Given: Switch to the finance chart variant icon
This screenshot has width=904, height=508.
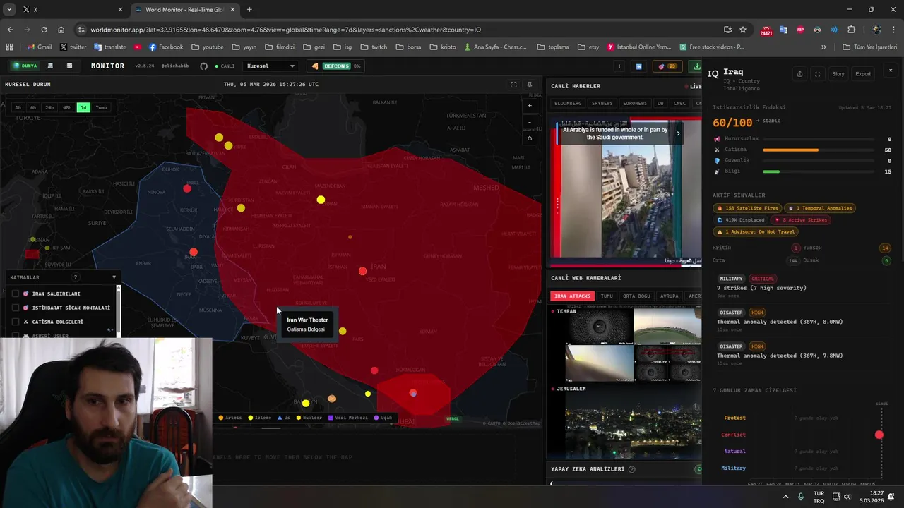Looking at the screenshot, I should (x=69, y=66).
